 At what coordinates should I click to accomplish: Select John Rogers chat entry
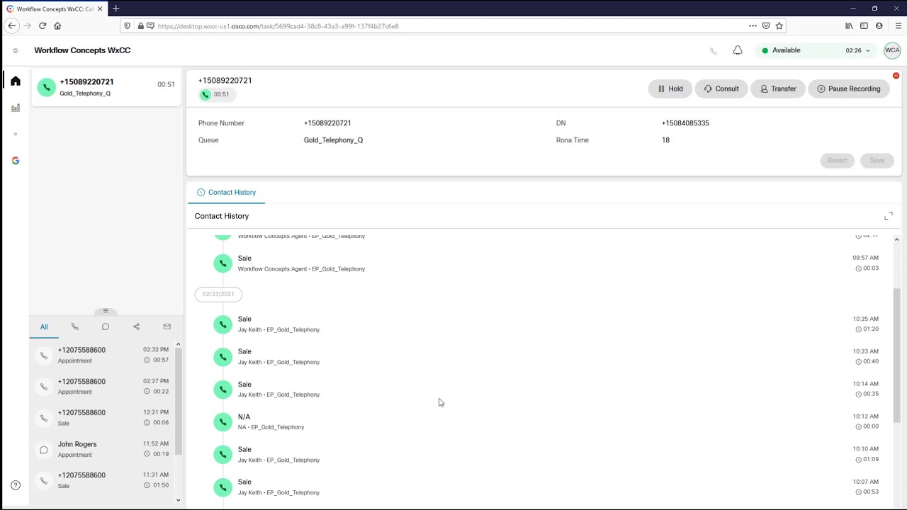pos(103,449)
